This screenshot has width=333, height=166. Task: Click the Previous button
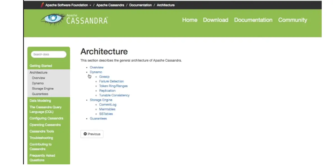(x=92, y=134)
